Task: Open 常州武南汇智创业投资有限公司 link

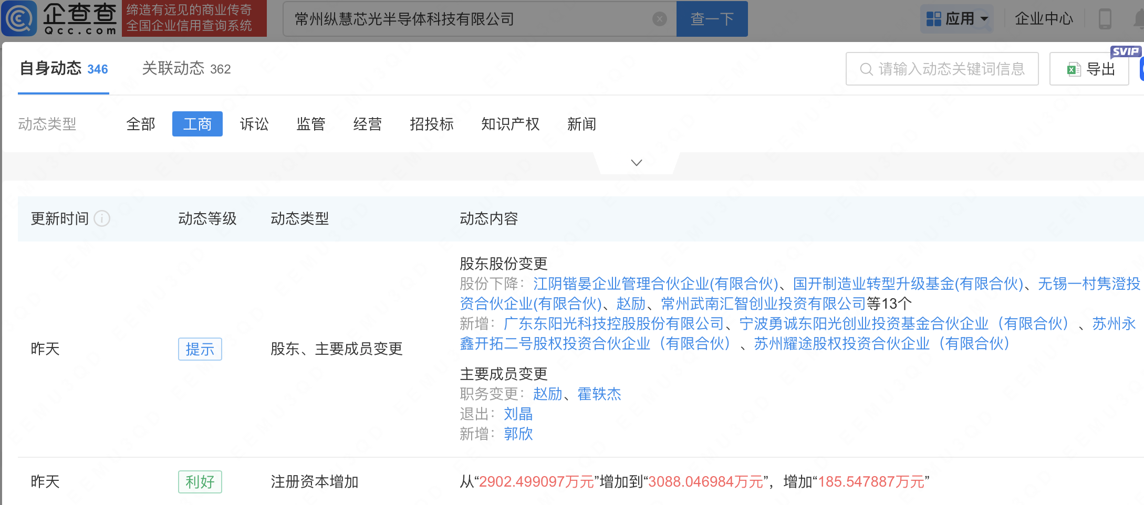Action: pos(763,303)
